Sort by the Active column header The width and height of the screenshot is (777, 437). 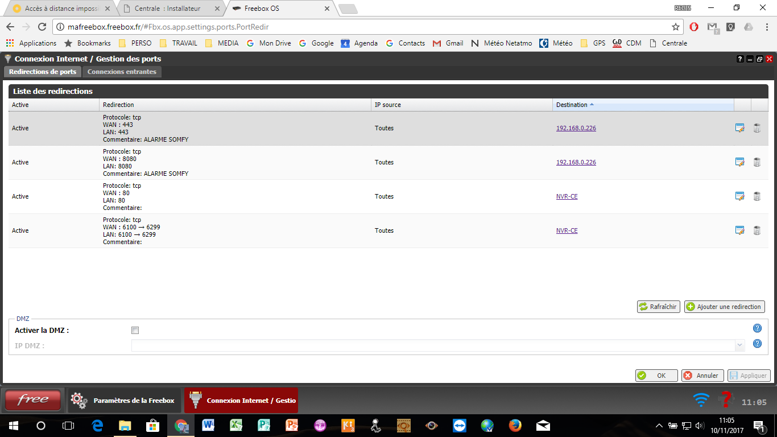coord(54,105)
